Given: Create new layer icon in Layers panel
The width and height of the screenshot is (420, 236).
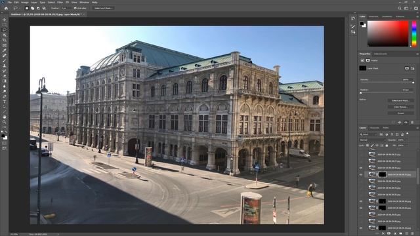Looking at the screenshot, I should pos(407,233).
